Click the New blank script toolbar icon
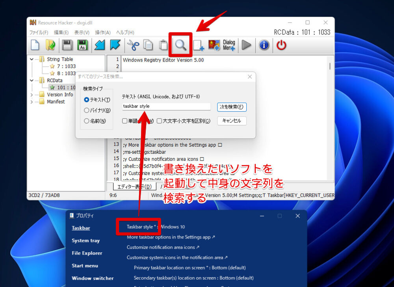The height and width of the screenshot is (287, 394). pyautogui.click(x=35, y=45)
